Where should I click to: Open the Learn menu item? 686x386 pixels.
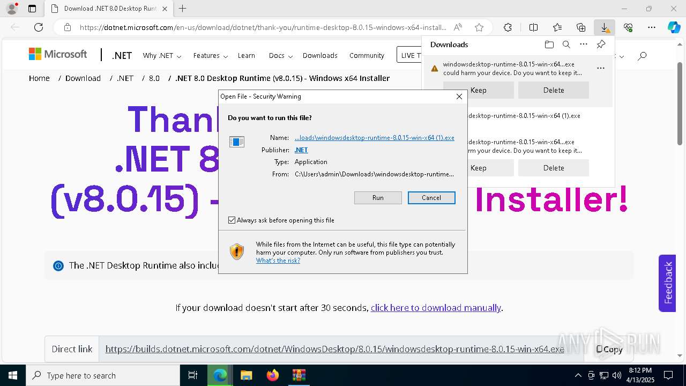point(246,56)
